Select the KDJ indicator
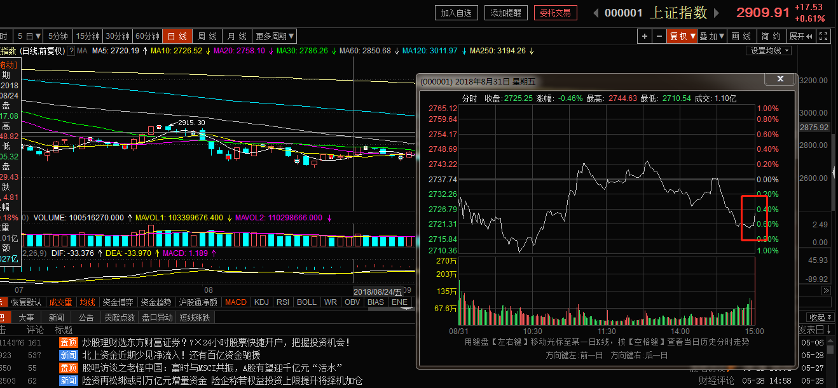838x388 pixels. (261, 302)
